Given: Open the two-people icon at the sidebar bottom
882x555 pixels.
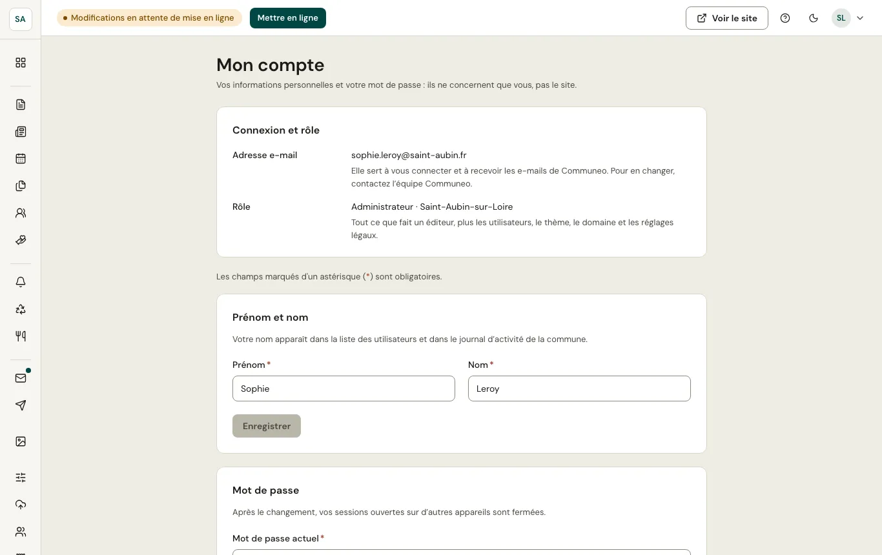Looking at the screenshot, I should coord(21,532).
